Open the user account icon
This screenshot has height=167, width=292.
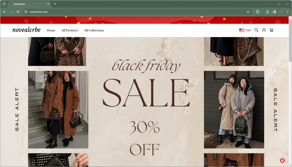click(x=264, y=30)
